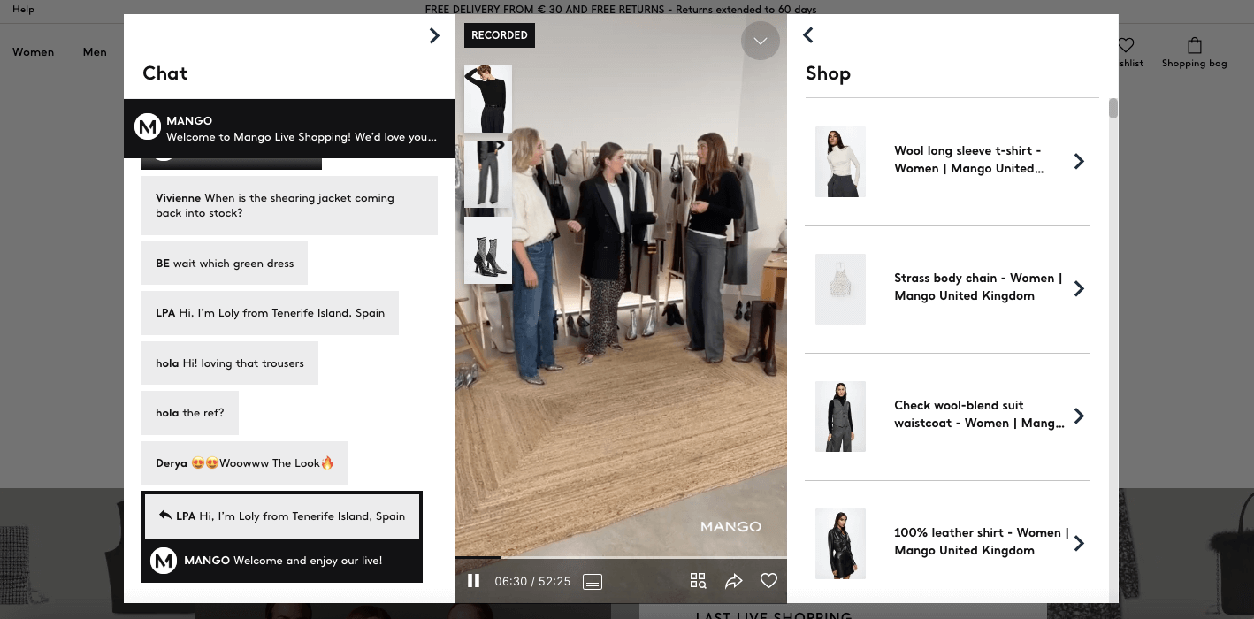Click the video time 06:30 / 52:25
The image size is (1254, 619).
[x=532, y=581]
